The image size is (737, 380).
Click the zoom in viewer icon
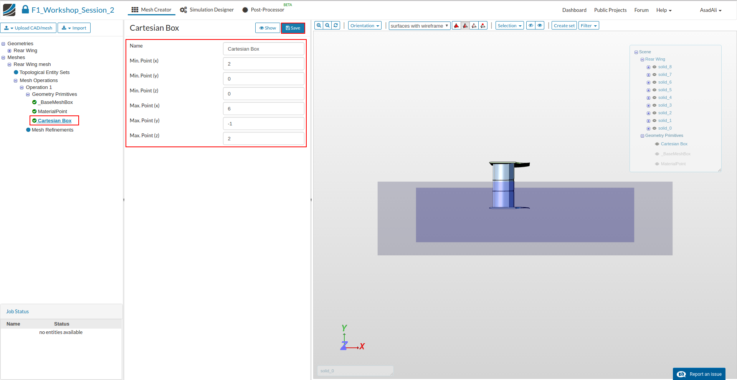[x=319, y=25]
